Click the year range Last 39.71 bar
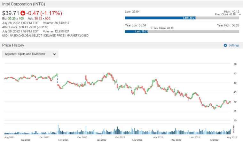The height and width of the screenshot is (143, 243). [x=137, y=31]
